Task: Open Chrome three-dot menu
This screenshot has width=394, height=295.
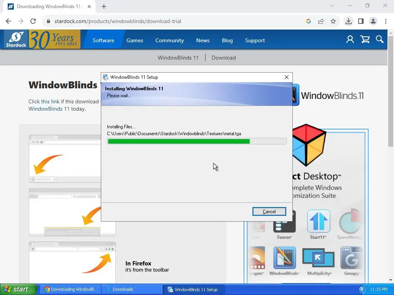Action: click(386, 22)
